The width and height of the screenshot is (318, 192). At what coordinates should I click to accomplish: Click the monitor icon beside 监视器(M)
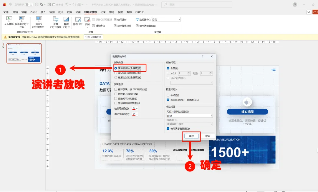(x=137, y=20)
